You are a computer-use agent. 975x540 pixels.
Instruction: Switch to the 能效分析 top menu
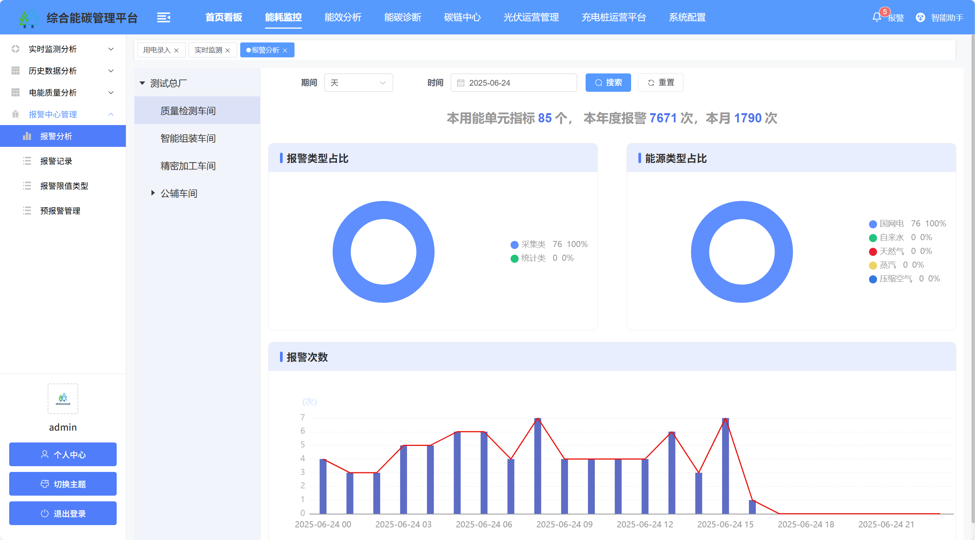(x=342, y=17)
